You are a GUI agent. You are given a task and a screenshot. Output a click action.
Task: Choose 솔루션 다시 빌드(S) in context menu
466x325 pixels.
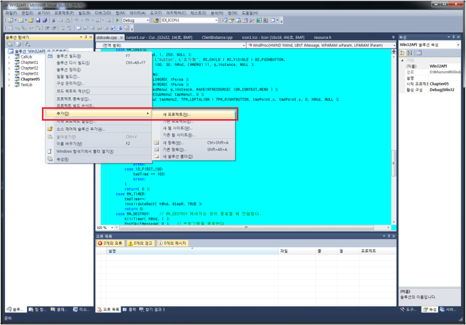click(x=98, y=63)
